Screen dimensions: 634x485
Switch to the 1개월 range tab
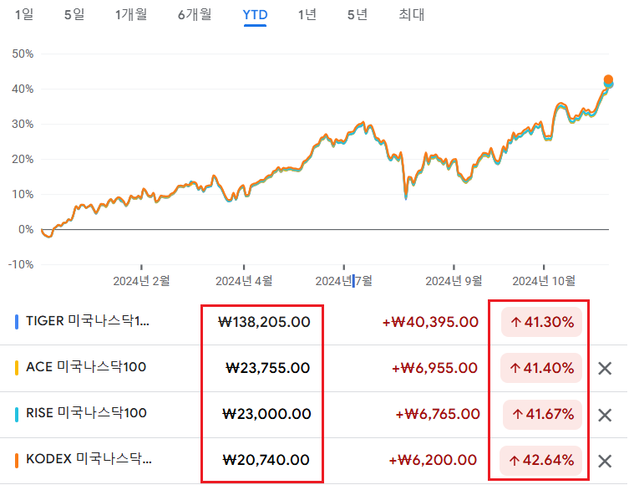[x=131, y=15]
